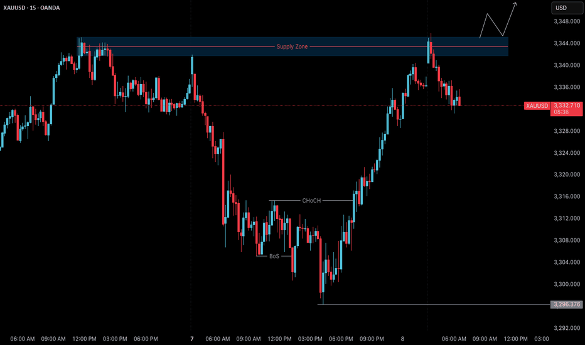Click the 3,316.000 price axis label
Screen dimensions: 585x345
[x=567, y=196]
